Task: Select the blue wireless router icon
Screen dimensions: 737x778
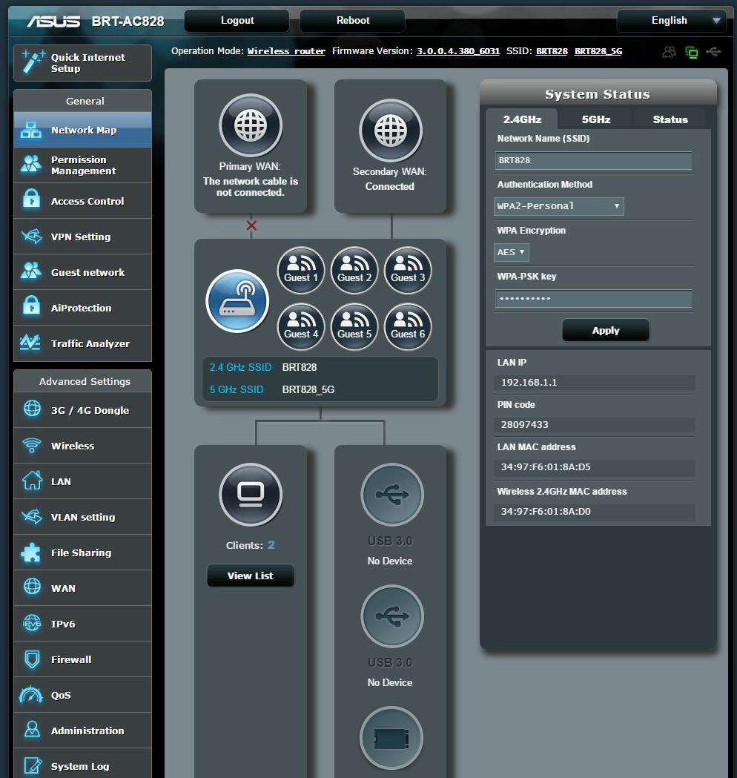Action: click(x=237, y=301)
